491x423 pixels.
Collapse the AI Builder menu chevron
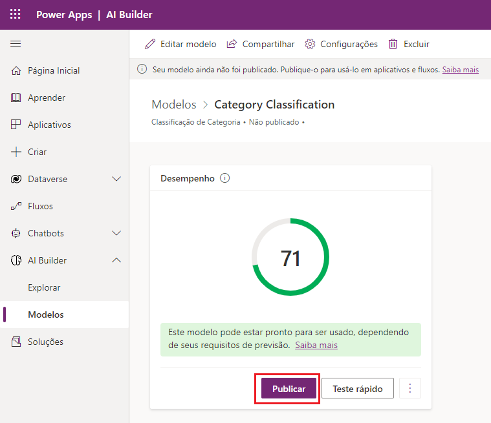116,260
